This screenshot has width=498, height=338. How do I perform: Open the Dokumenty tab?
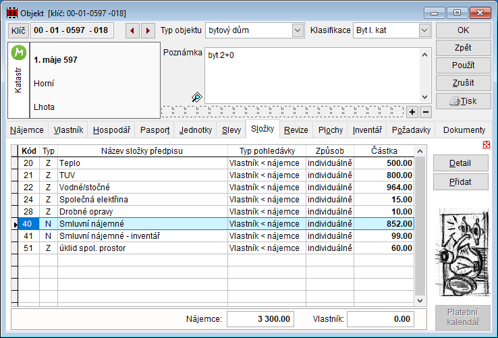click(x=464, y=130)
